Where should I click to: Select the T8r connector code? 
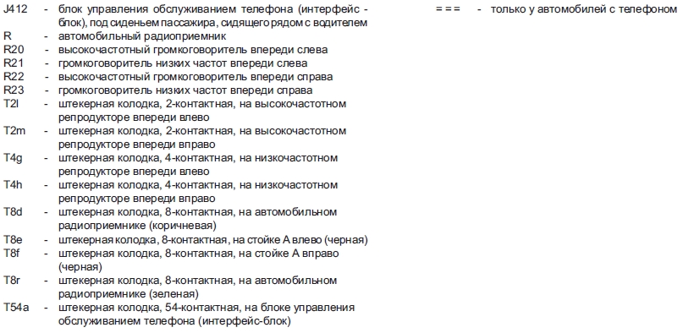(12, 281)
